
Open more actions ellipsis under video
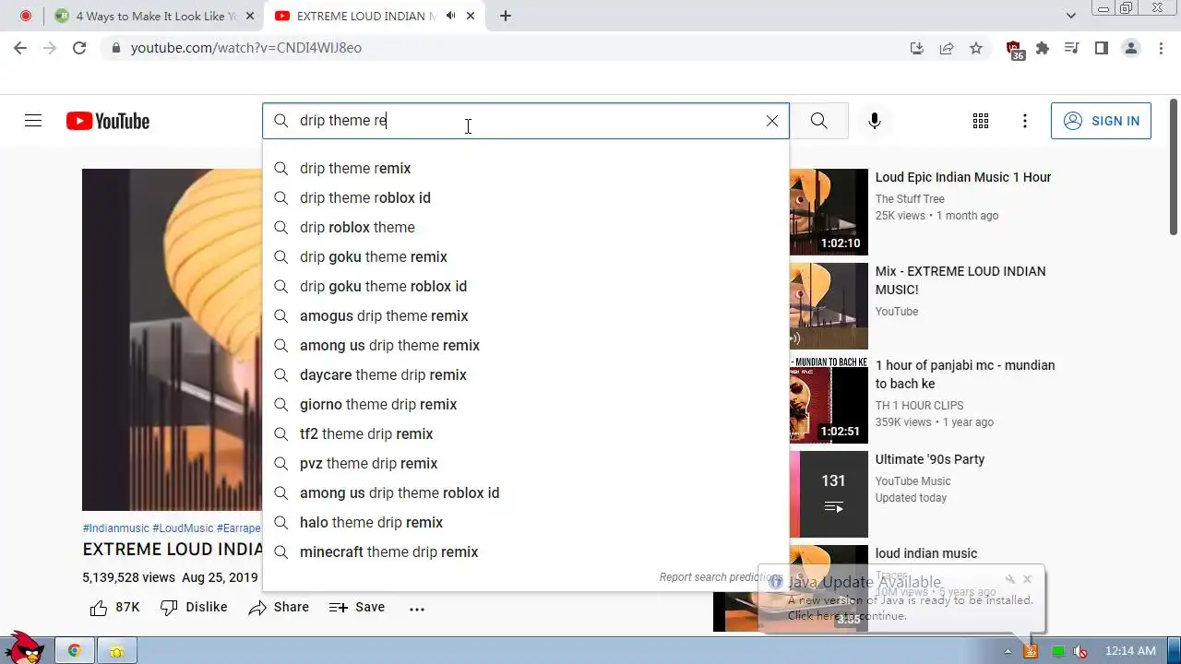click(417, 608)
